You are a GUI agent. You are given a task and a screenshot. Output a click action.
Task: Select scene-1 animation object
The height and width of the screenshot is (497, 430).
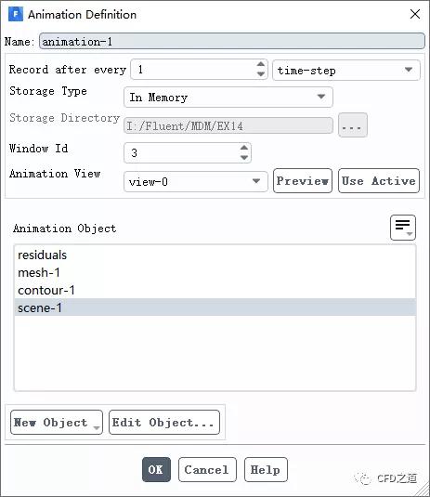pyautogui.click(x=215, y=307)
